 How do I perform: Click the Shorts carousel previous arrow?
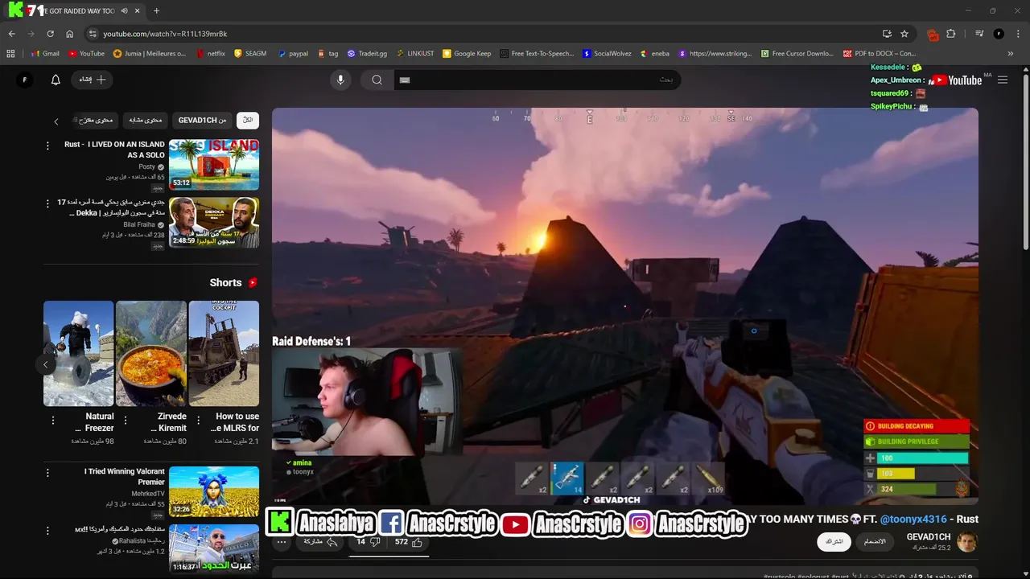46,364
